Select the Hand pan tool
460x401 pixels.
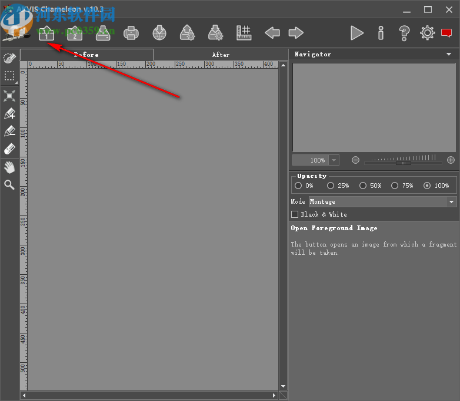9,167
